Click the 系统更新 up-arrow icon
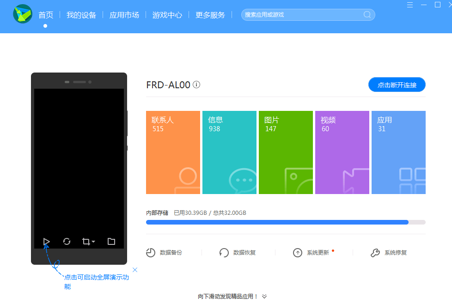This screenshot has height=304, width=452. pos(298,253)
